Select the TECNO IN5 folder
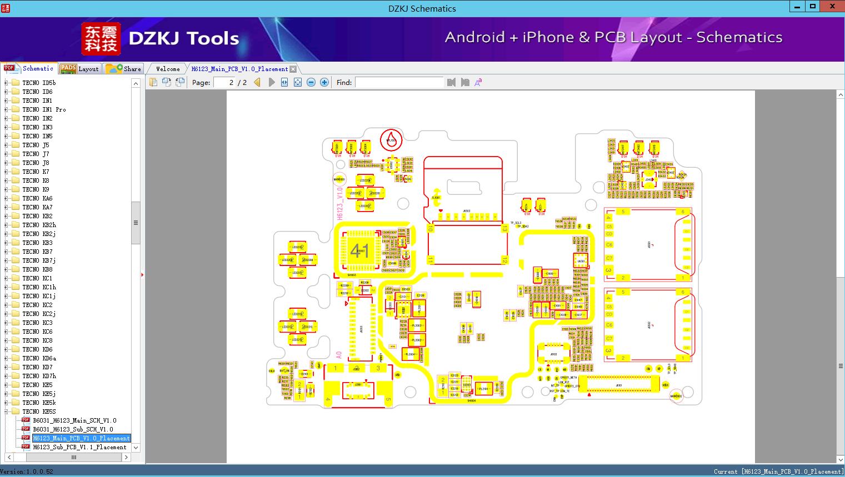The height and width of the screenshot is (477, 845). coord(37,136)
